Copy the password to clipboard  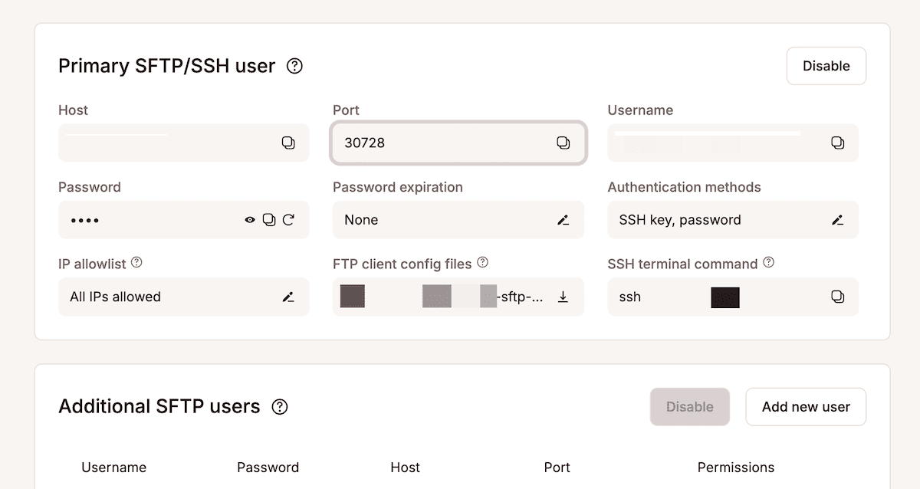tap(269, 220)
